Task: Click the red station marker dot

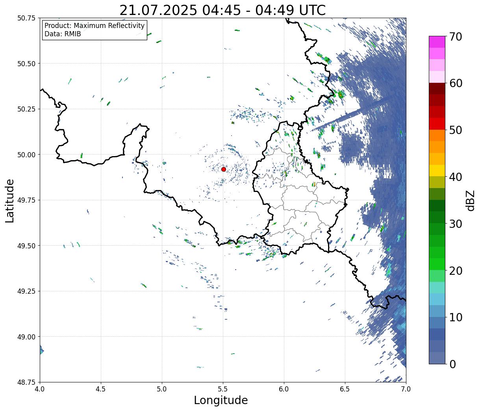Action: pos(223,169)
